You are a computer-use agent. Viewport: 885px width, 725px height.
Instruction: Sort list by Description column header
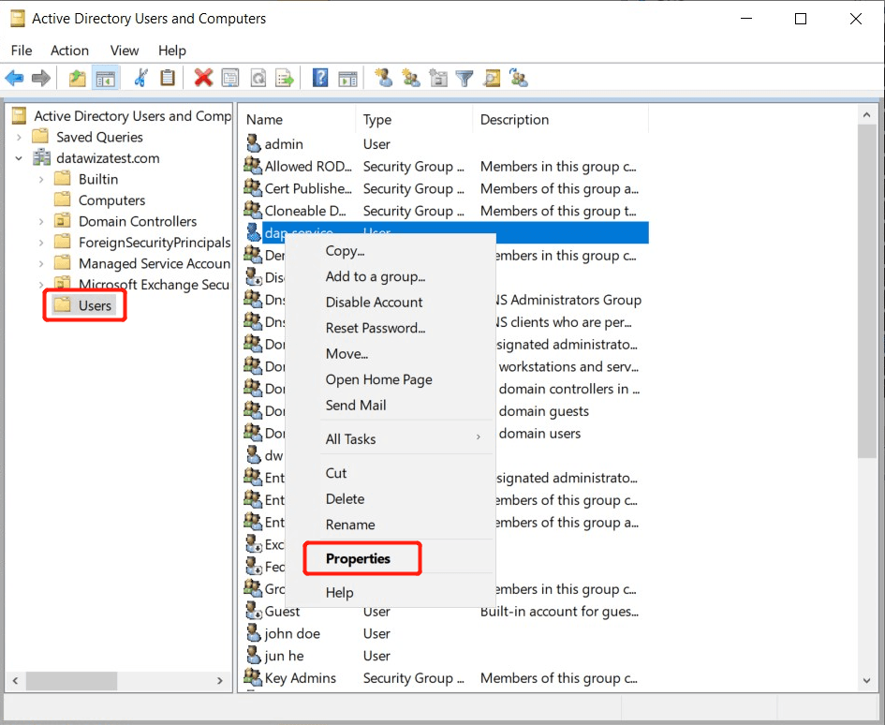tap(560, 119)
